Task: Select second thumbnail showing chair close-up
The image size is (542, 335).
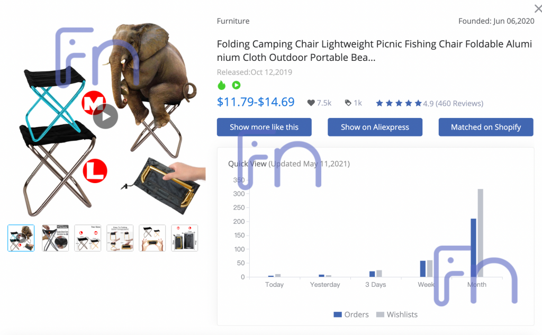Action: click(x=55, y=238)
